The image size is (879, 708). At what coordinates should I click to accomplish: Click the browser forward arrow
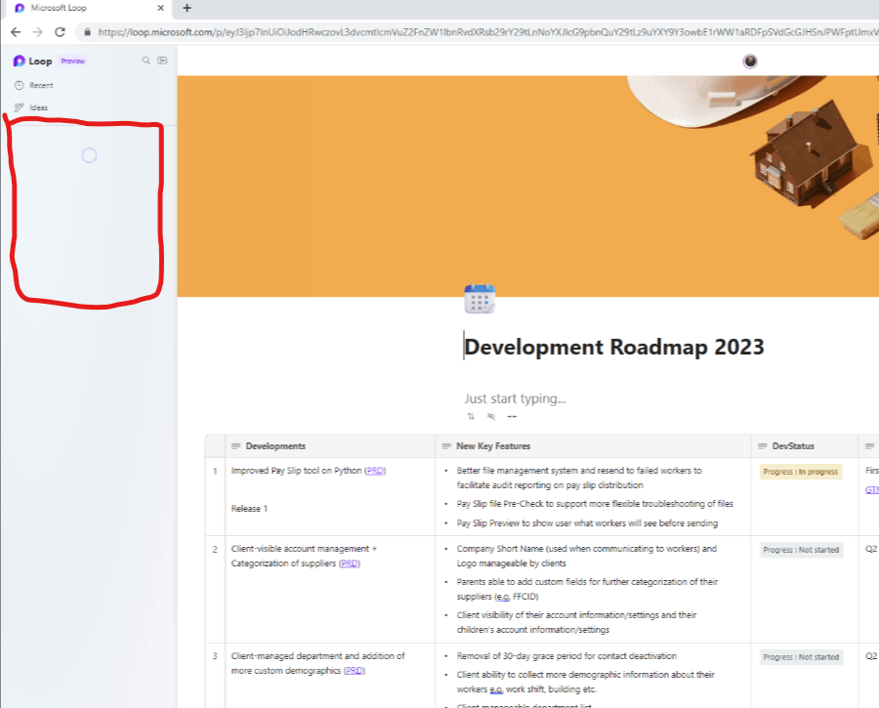pos(37,32)
